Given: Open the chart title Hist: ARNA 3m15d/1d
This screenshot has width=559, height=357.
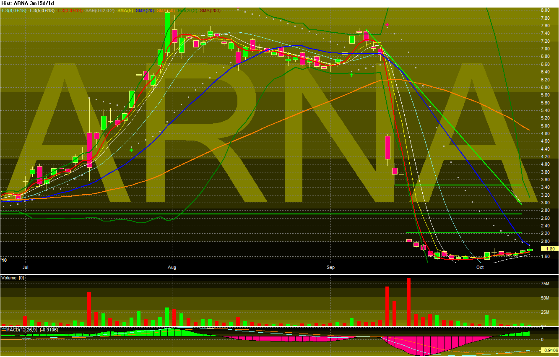Looking at the screenshot, I should point(27,3).
